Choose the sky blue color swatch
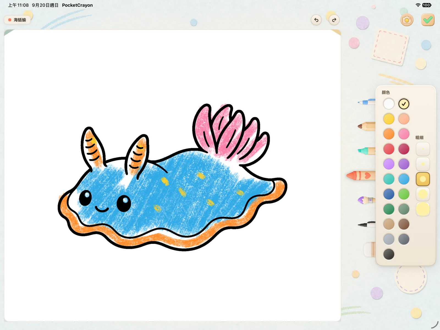This screenshot has width=440, height=330. point(404,179)
